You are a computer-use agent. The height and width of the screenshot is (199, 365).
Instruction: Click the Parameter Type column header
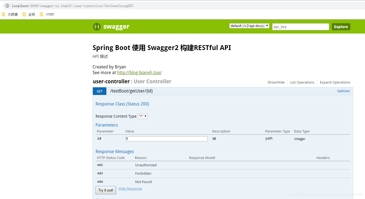tap(278, 131)
